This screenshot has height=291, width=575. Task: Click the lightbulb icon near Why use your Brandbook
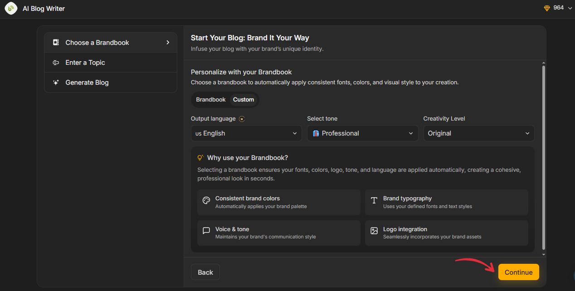click(200, 158)
